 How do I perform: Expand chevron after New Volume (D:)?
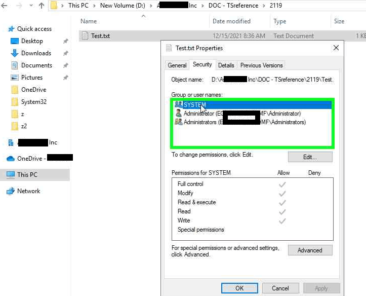click(151, 6)
